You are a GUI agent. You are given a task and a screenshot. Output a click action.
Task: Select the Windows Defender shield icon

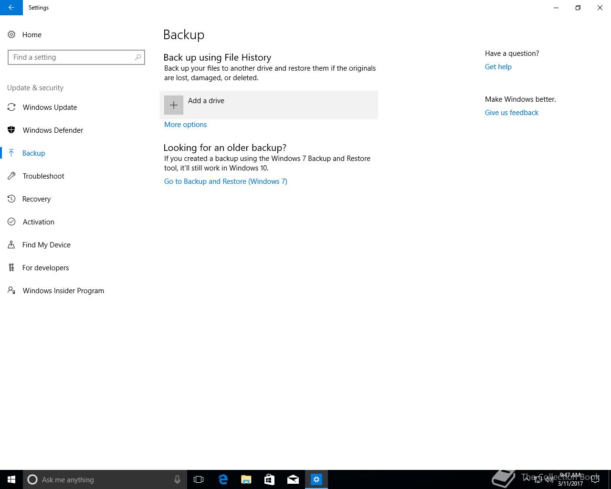(x=11, y=130)
